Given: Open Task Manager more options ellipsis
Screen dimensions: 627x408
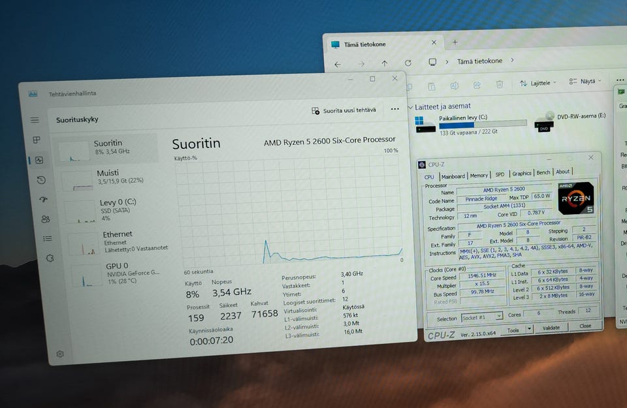Looking at the screenshot, I should tap(394, 109).
